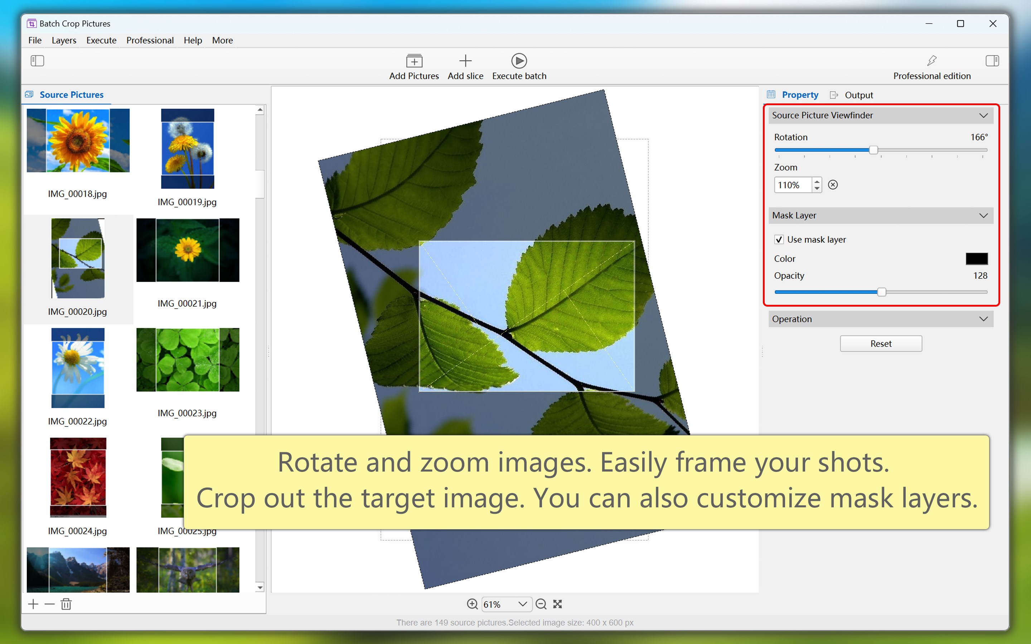Open the 61% zoom level dropdown
The height and width of the screenshot is (644, 1031).
[522, 604]
